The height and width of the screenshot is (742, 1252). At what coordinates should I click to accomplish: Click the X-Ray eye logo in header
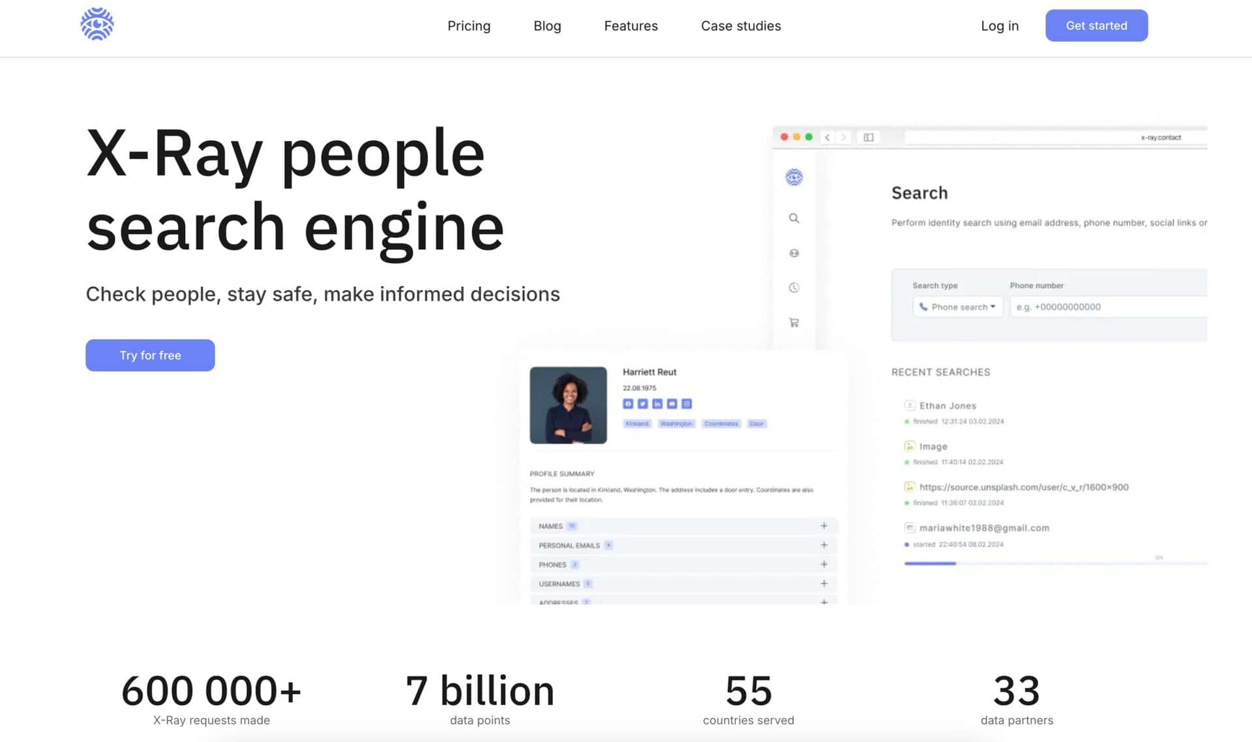coord(97,25)
